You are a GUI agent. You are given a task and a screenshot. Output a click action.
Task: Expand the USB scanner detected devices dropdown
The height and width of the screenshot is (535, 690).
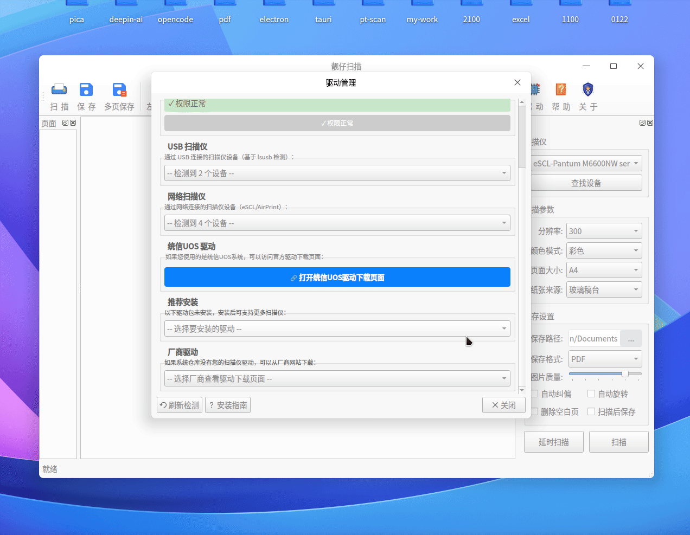point(337,173)
